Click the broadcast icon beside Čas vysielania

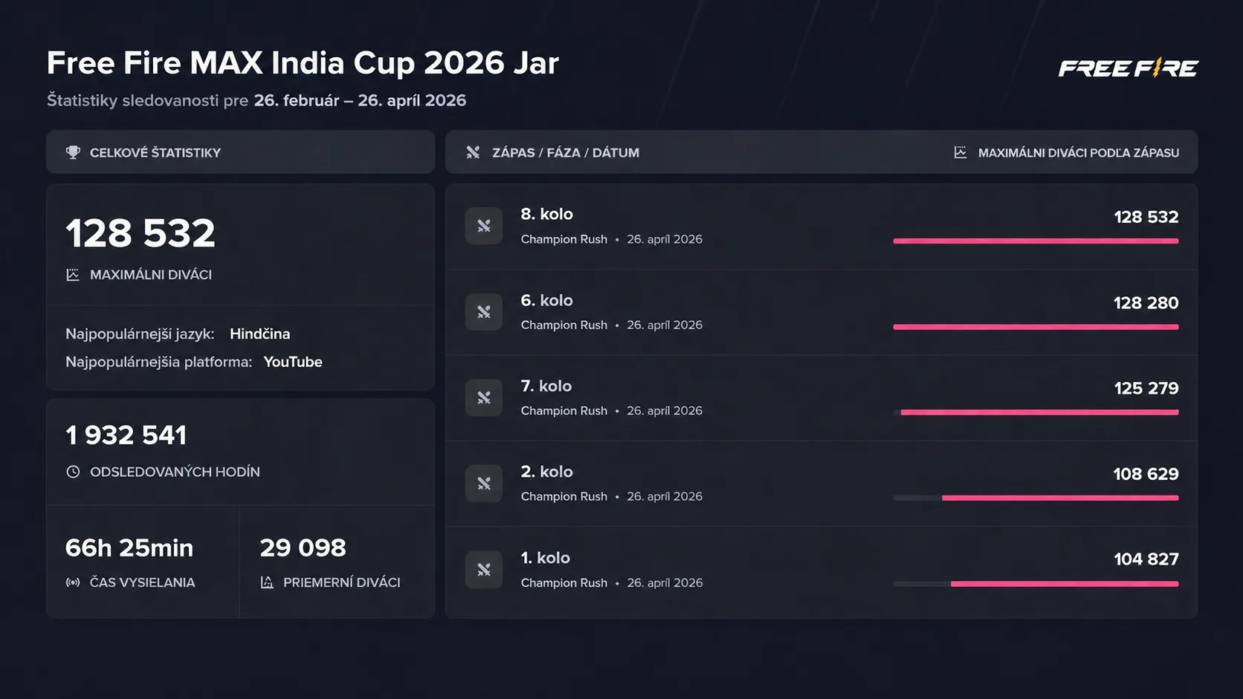point(73,582)
